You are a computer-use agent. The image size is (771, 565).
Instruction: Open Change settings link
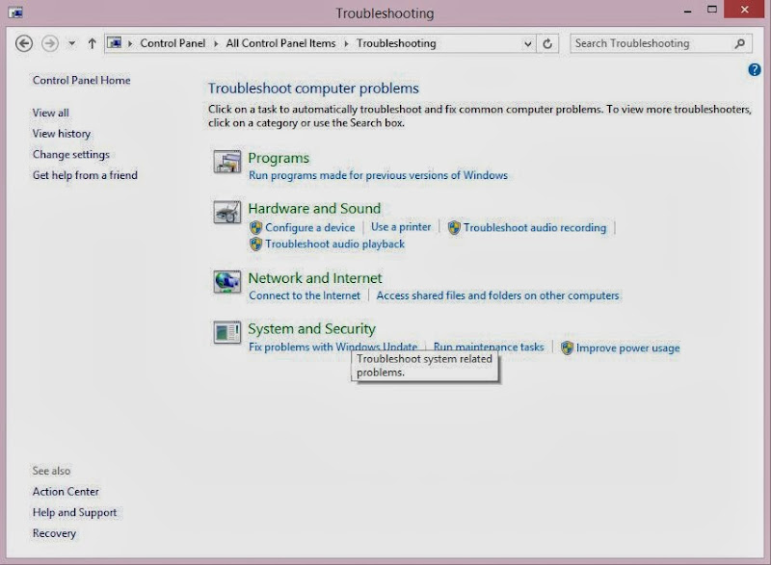click(71, 155)
